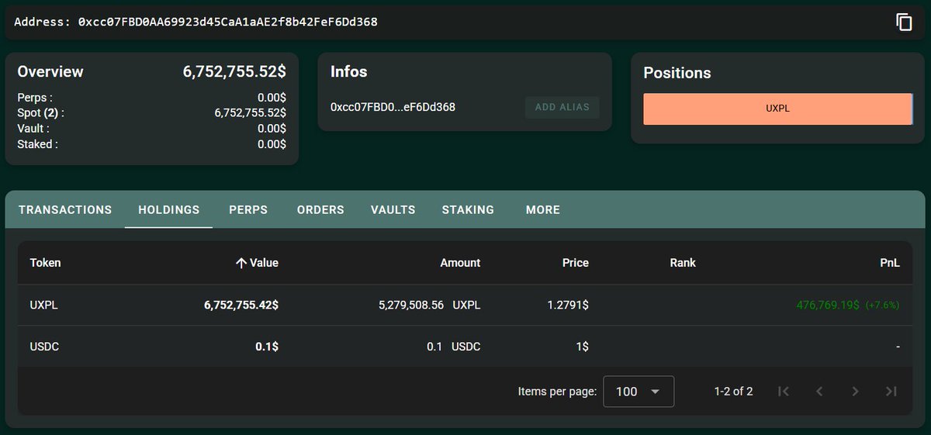Go to next page of holdings

(855, 392)
